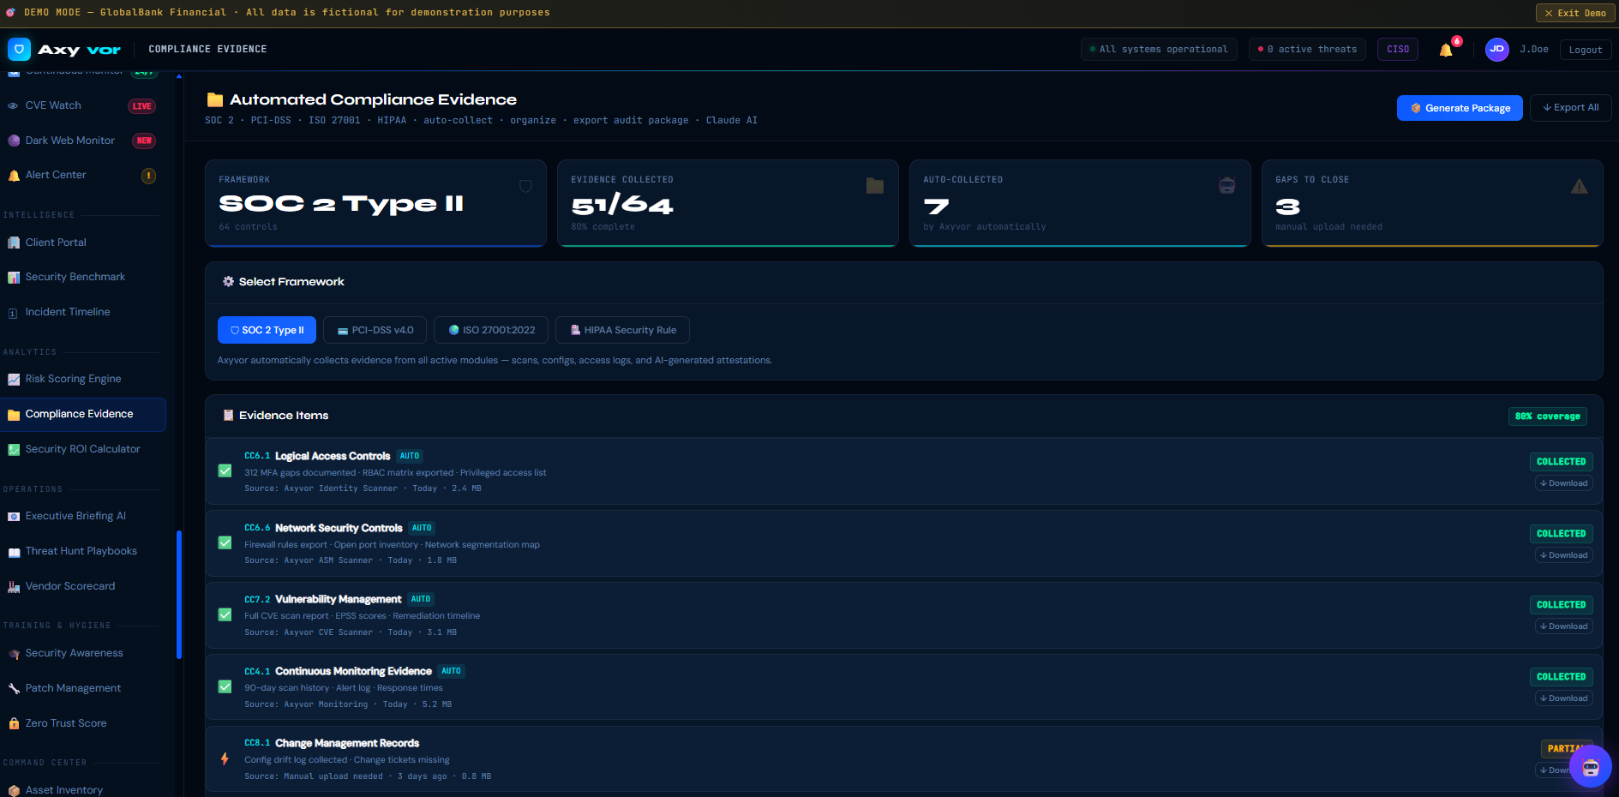Image resolution: width=1619 pixels, height=797 pixels.
Task: Toggle checkbox for CC6.1 Logical Access Controls
Action: pyautogui.click(x=225, y=470)
